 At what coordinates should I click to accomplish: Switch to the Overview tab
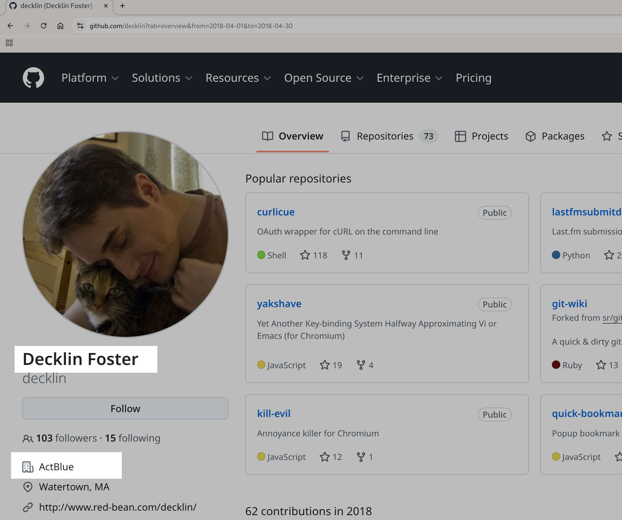pyautogui.click(x=292, y=136)
